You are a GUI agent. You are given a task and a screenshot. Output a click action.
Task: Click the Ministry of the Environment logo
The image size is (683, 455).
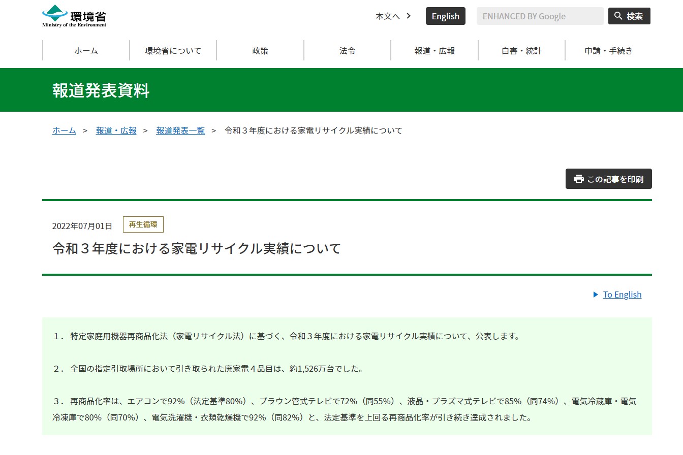pos(74,16)
